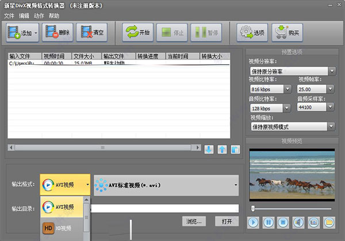Click the 浏览... browse button
The image size is (345, 241).
click(x=194, y=221)
